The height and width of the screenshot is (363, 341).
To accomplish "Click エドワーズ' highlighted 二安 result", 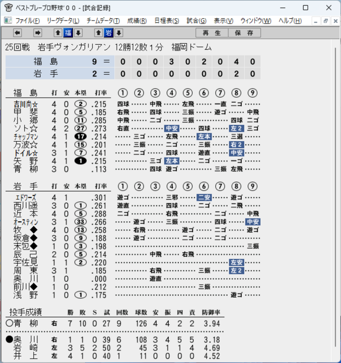I will [204, 197].
